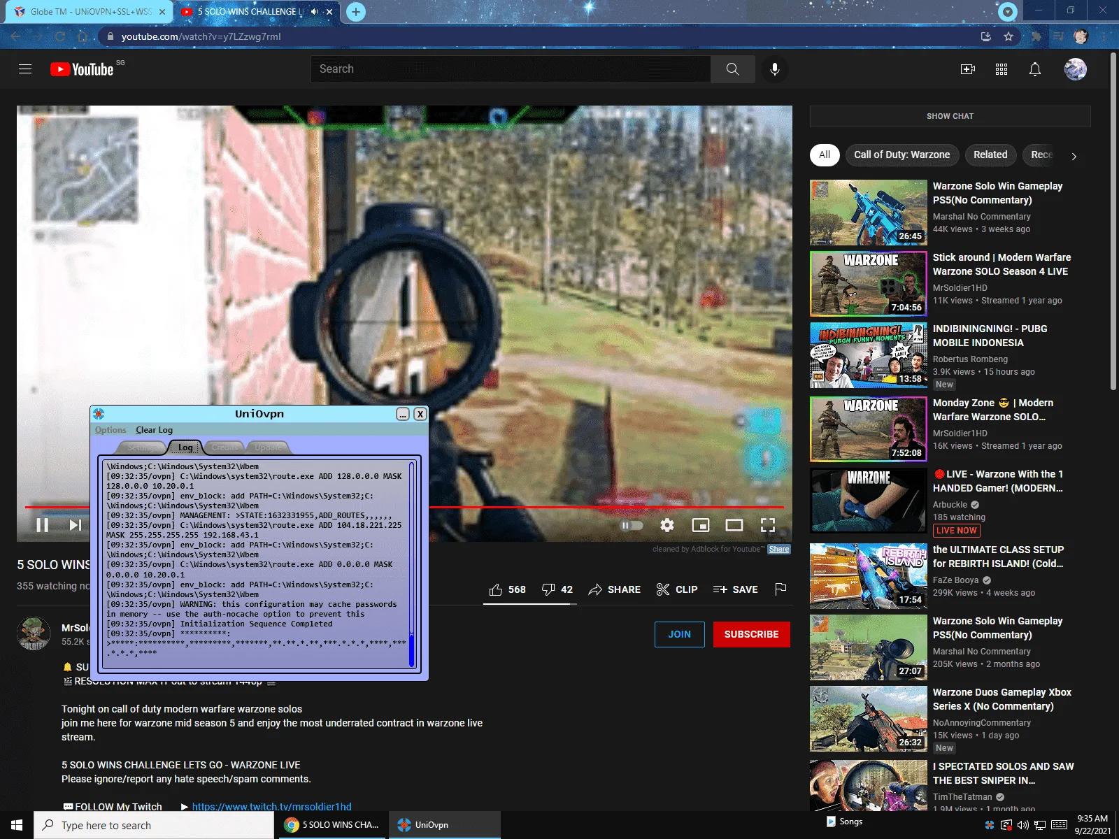Like the video with thumbs up
1119x839 pixels.
(x=508, y=589)
